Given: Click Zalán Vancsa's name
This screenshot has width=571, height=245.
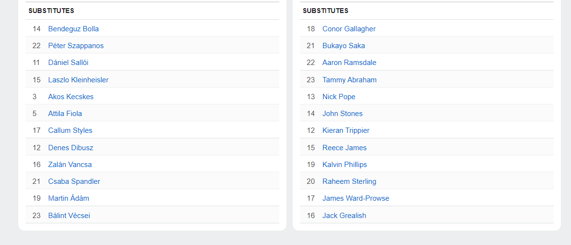Looking at the screenshot, I should (70, 165).
